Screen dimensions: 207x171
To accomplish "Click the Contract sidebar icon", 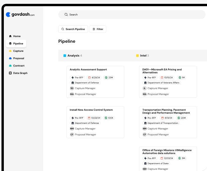I will (10, 66).
